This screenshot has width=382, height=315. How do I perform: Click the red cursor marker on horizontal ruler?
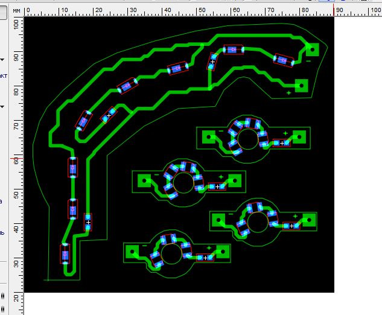coord(334,10)
